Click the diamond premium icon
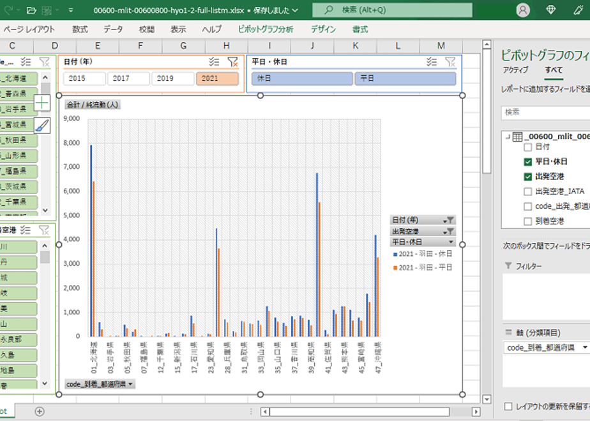The height and width of the screenshot is (421, 590). (551, 10)
